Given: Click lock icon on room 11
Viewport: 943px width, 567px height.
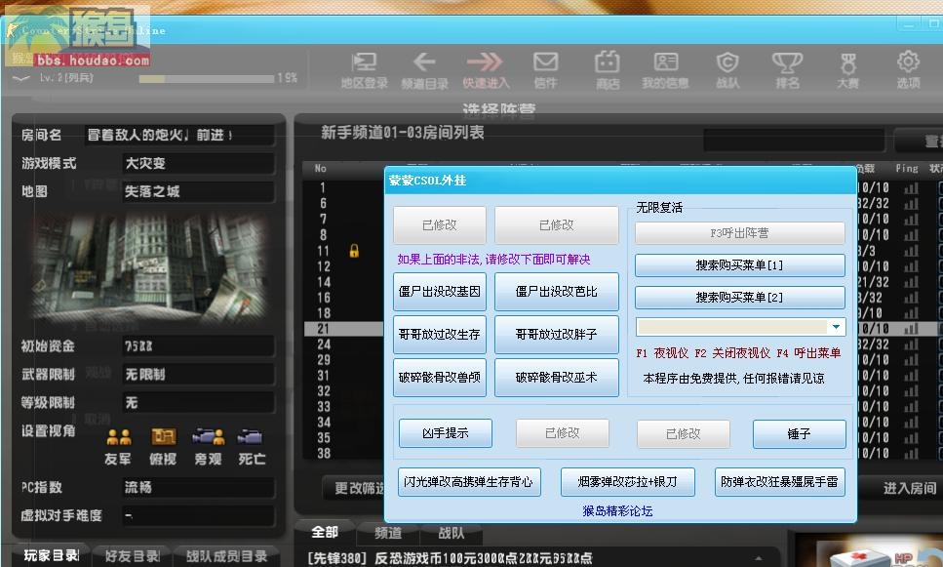Looking at the screenshot, I should 354,251.
